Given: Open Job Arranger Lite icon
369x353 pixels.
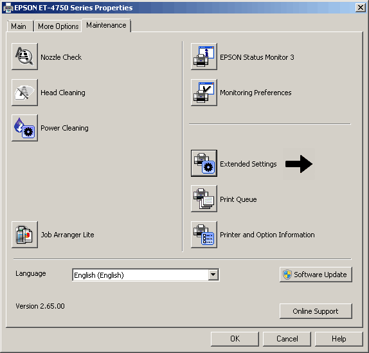Looking at the screenshot, I should coord(24,235).
